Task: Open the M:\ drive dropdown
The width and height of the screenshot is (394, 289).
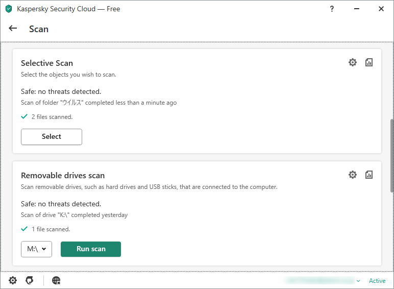Action: click(36, 249)
